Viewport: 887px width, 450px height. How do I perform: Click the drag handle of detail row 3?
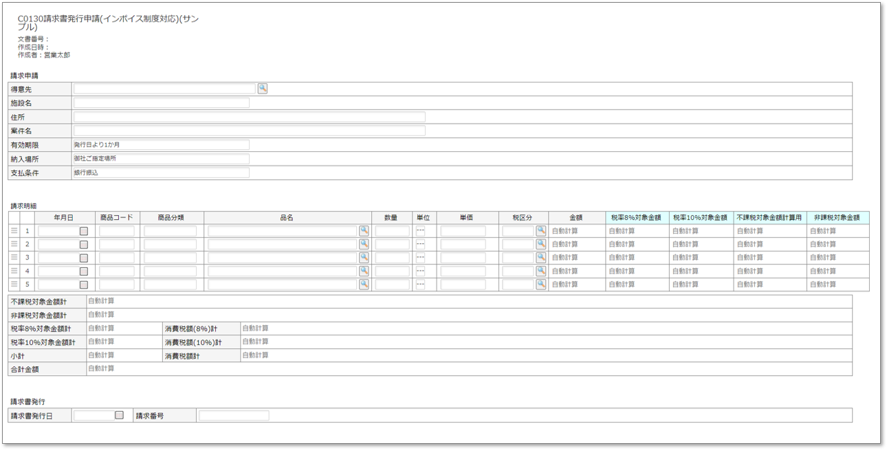pos(14,258)
